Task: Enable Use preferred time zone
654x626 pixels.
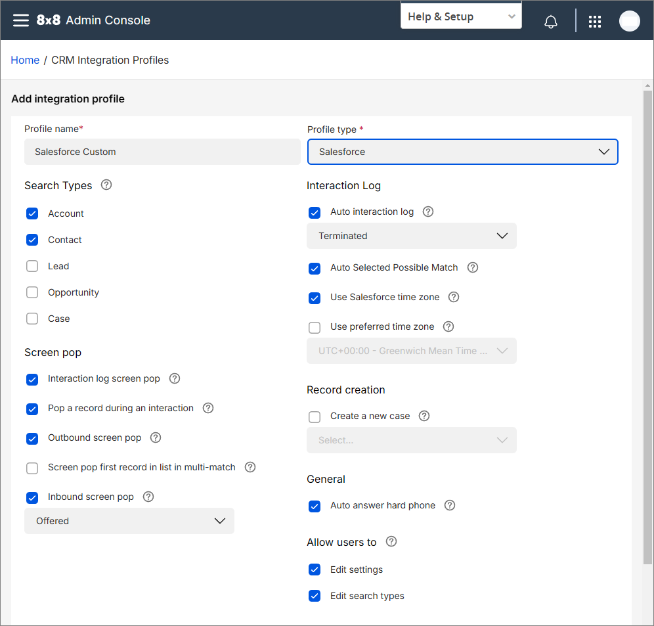Action: click(315, 328)
